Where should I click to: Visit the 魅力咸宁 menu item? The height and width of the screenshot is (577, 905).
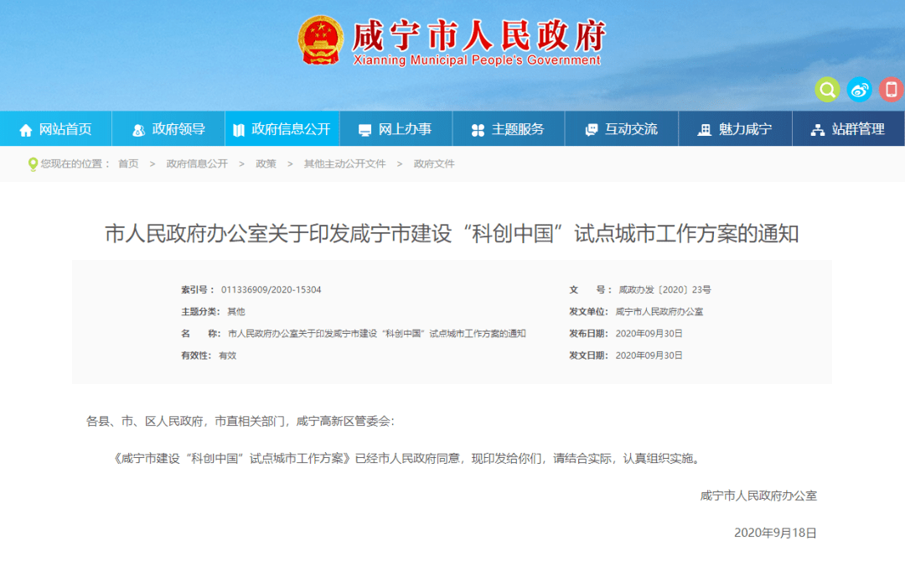coord(736,129)
